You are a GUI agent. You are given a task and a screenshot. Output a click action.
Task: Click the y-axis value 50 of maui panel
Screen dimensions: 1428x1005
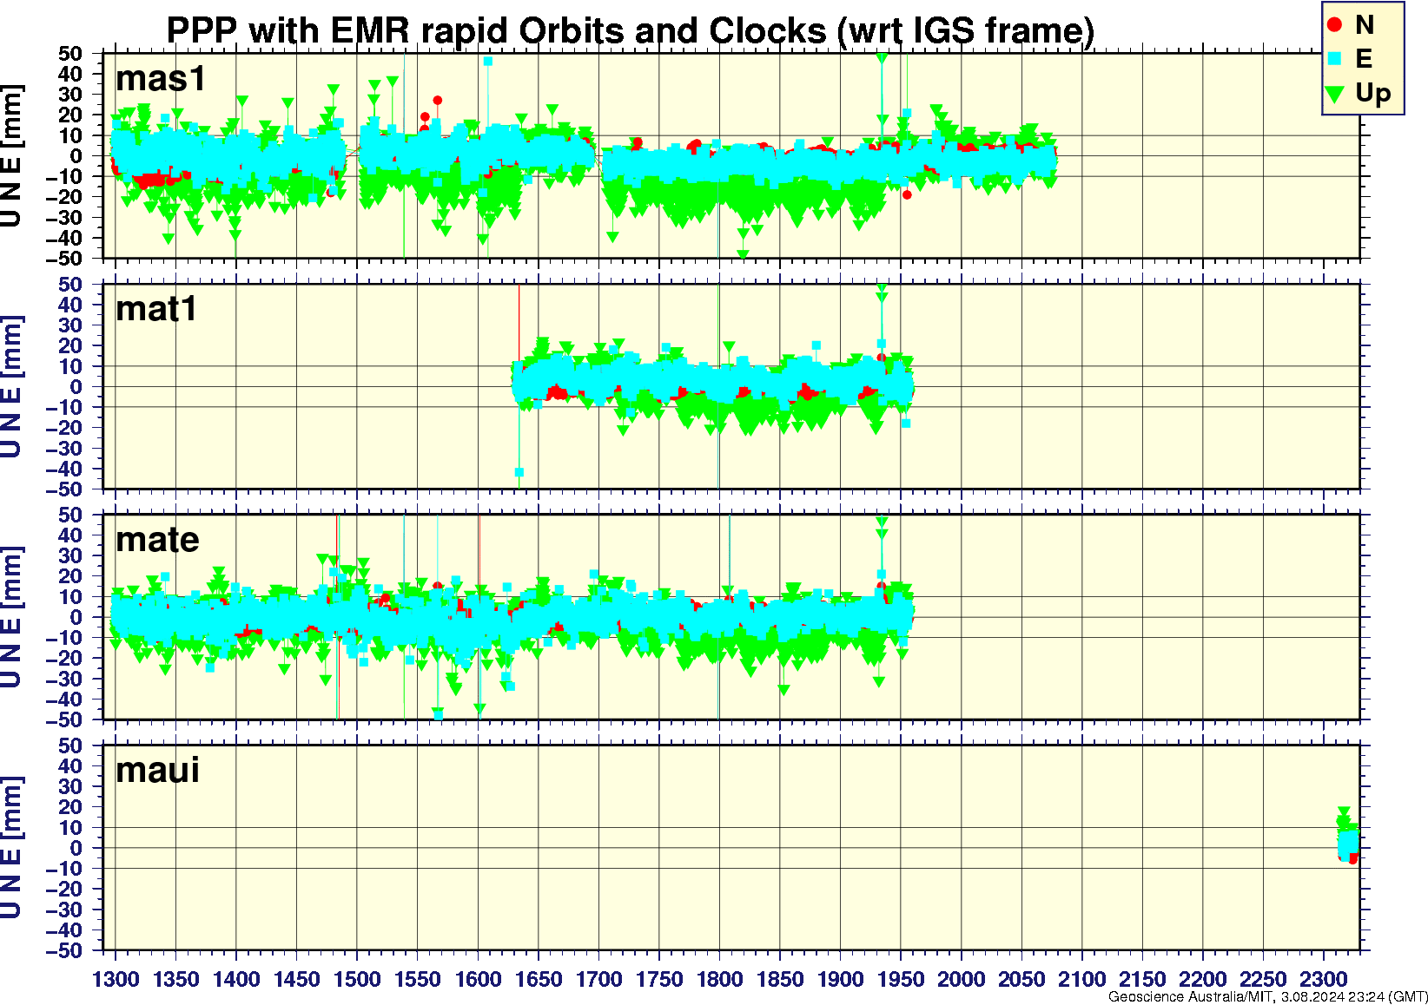(70, 746)
